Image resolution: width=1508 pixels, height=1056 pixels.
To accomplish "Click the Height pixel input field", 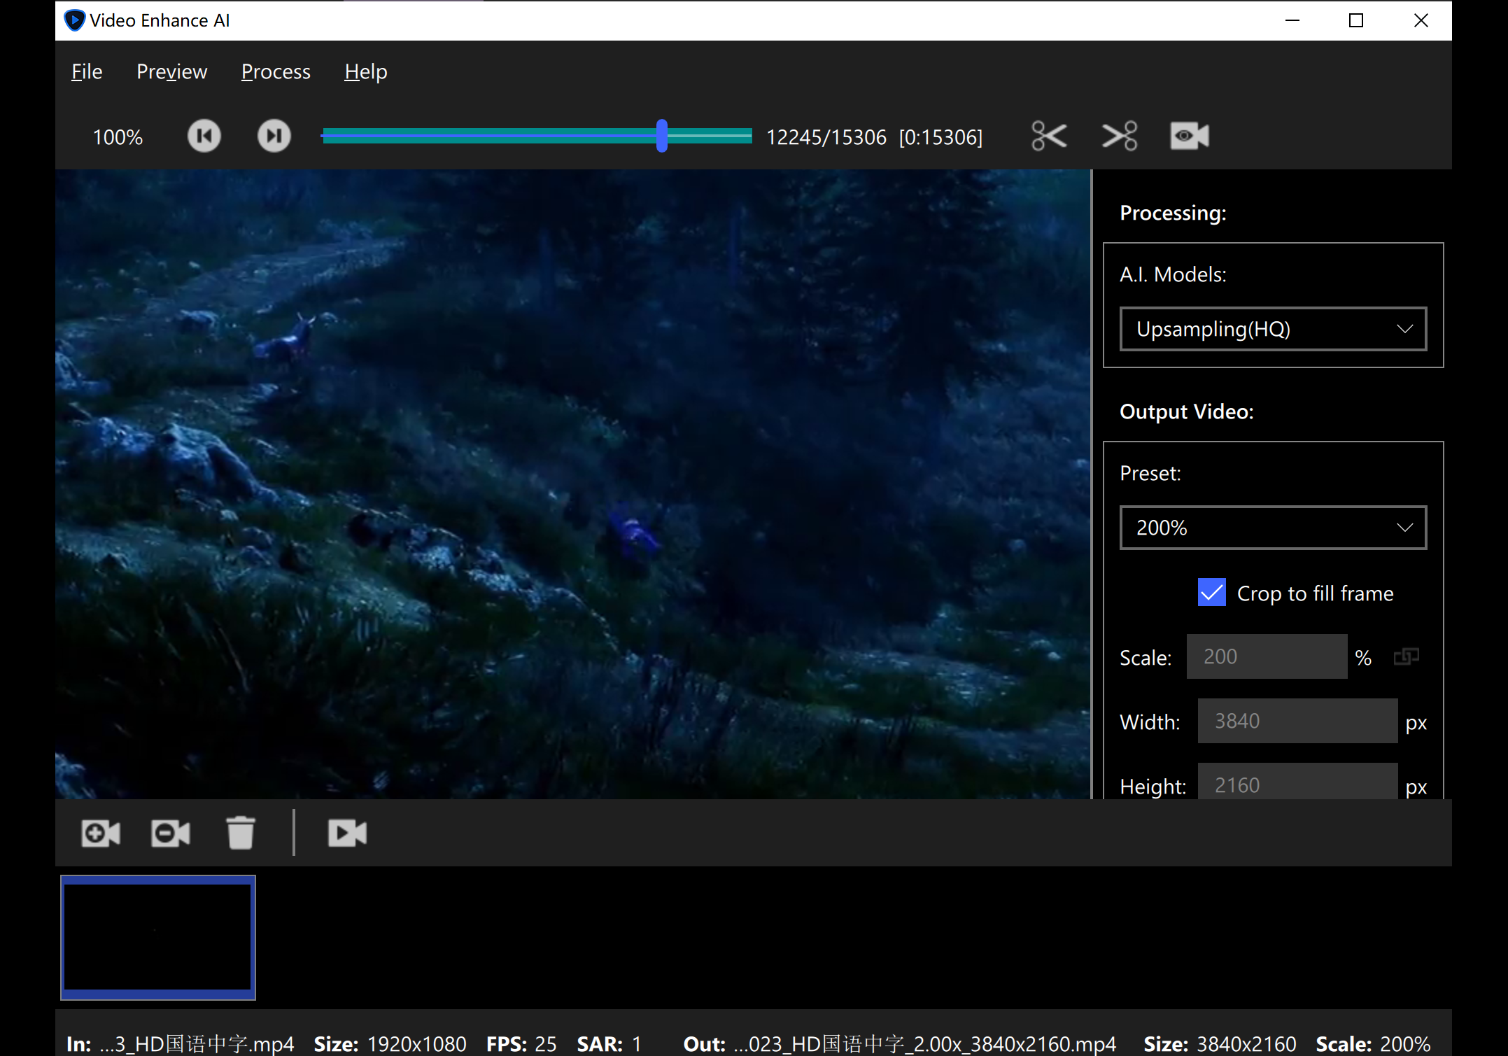I will tap(1298, 782).
